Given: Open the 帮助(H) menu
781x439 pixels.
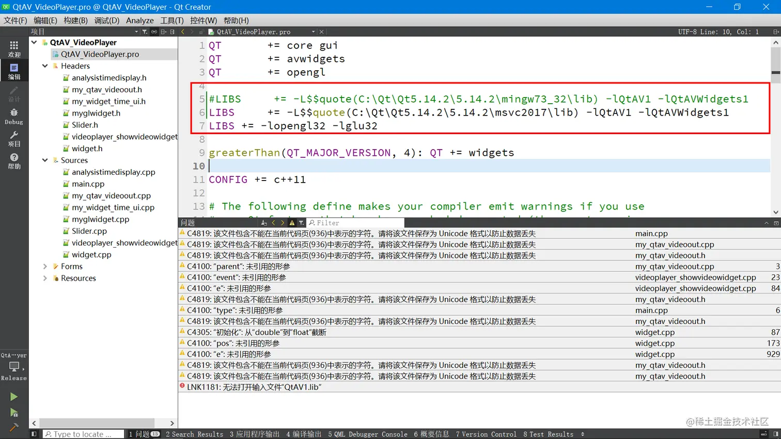Looking at the screenshot, I should [x=236, y=21].
